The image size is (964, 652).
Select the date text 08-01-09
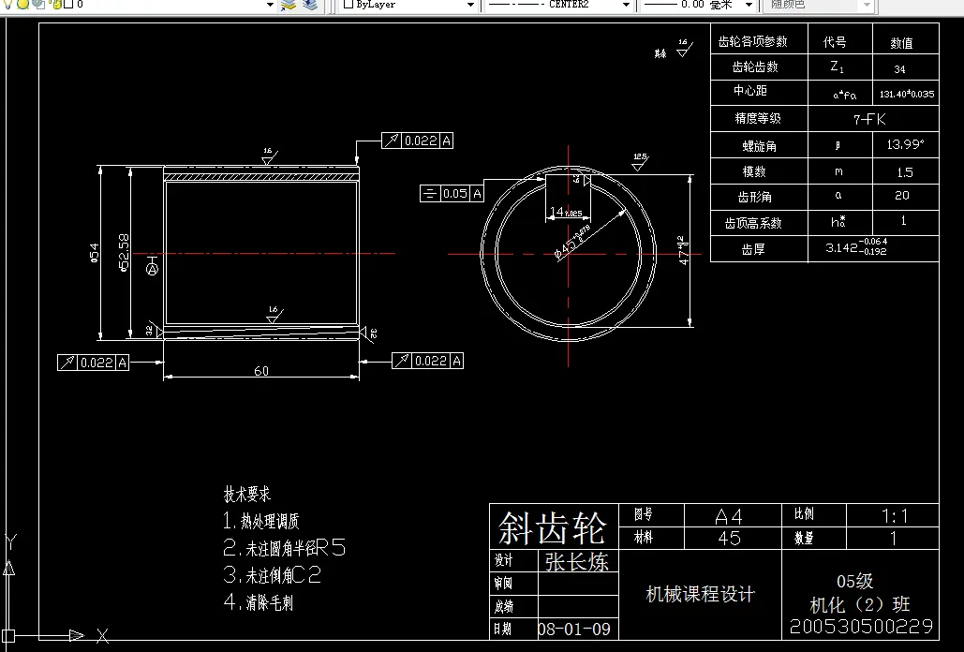coord(574,630)
